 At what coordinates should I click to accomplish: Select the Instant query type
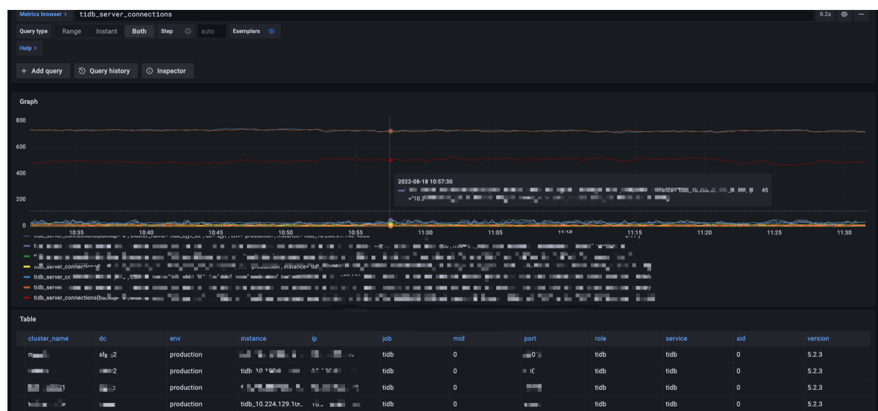click(x=106, y=31)
